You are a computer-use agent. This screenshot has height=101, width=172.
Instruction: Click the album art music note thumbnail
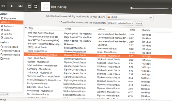coord(45,7)
